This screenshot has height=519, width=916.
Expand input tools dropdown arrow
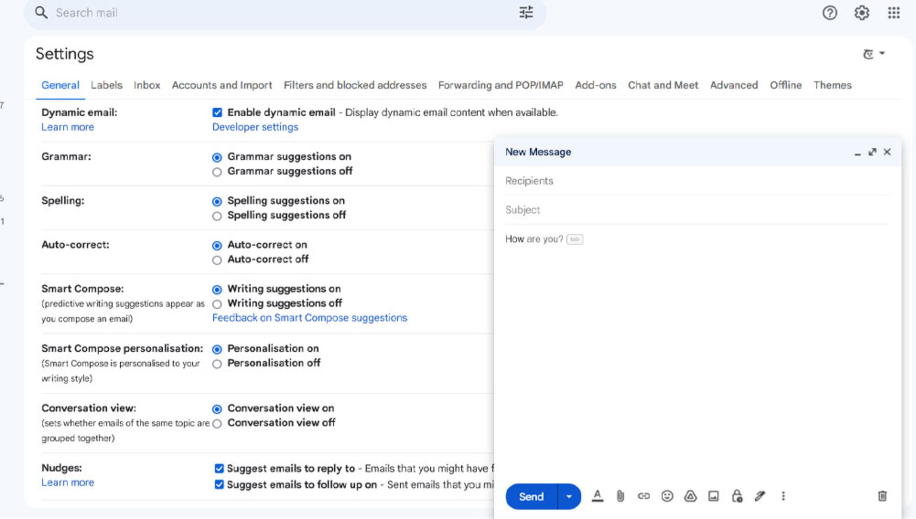(x=882, y=53)
